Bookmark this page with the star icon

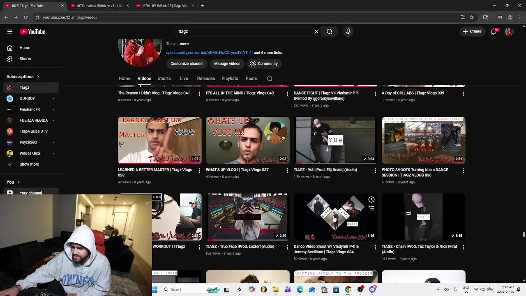472,17
